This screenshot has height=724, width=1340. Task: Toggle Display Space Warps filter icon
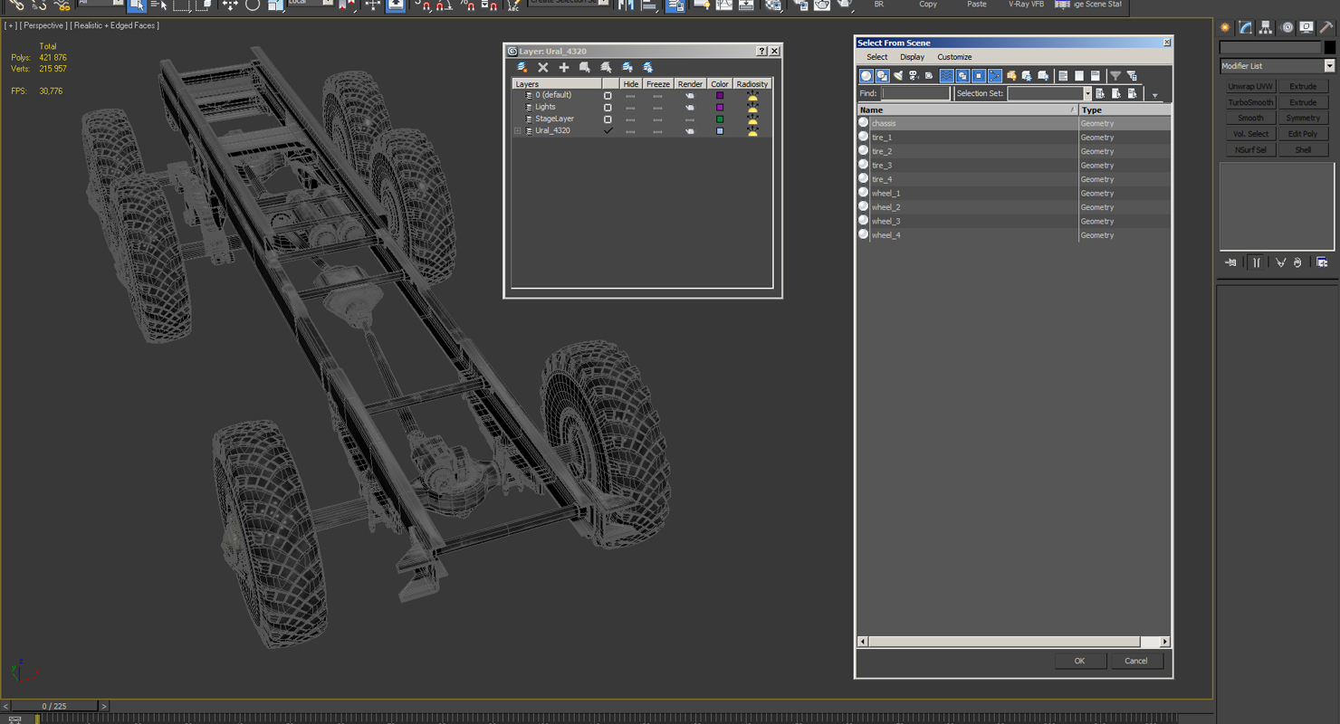[947, 76]
